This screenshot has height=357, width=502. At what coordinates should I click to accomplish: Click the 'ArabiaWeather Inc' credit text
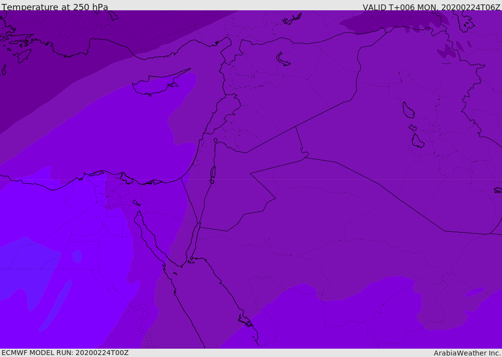click(x=467, y=353)
